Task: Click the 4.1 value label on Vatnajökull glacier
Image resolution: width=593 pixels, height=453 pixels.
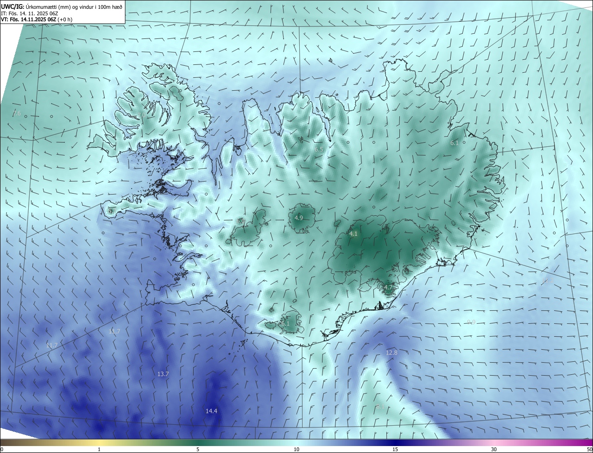Action: 353,234
